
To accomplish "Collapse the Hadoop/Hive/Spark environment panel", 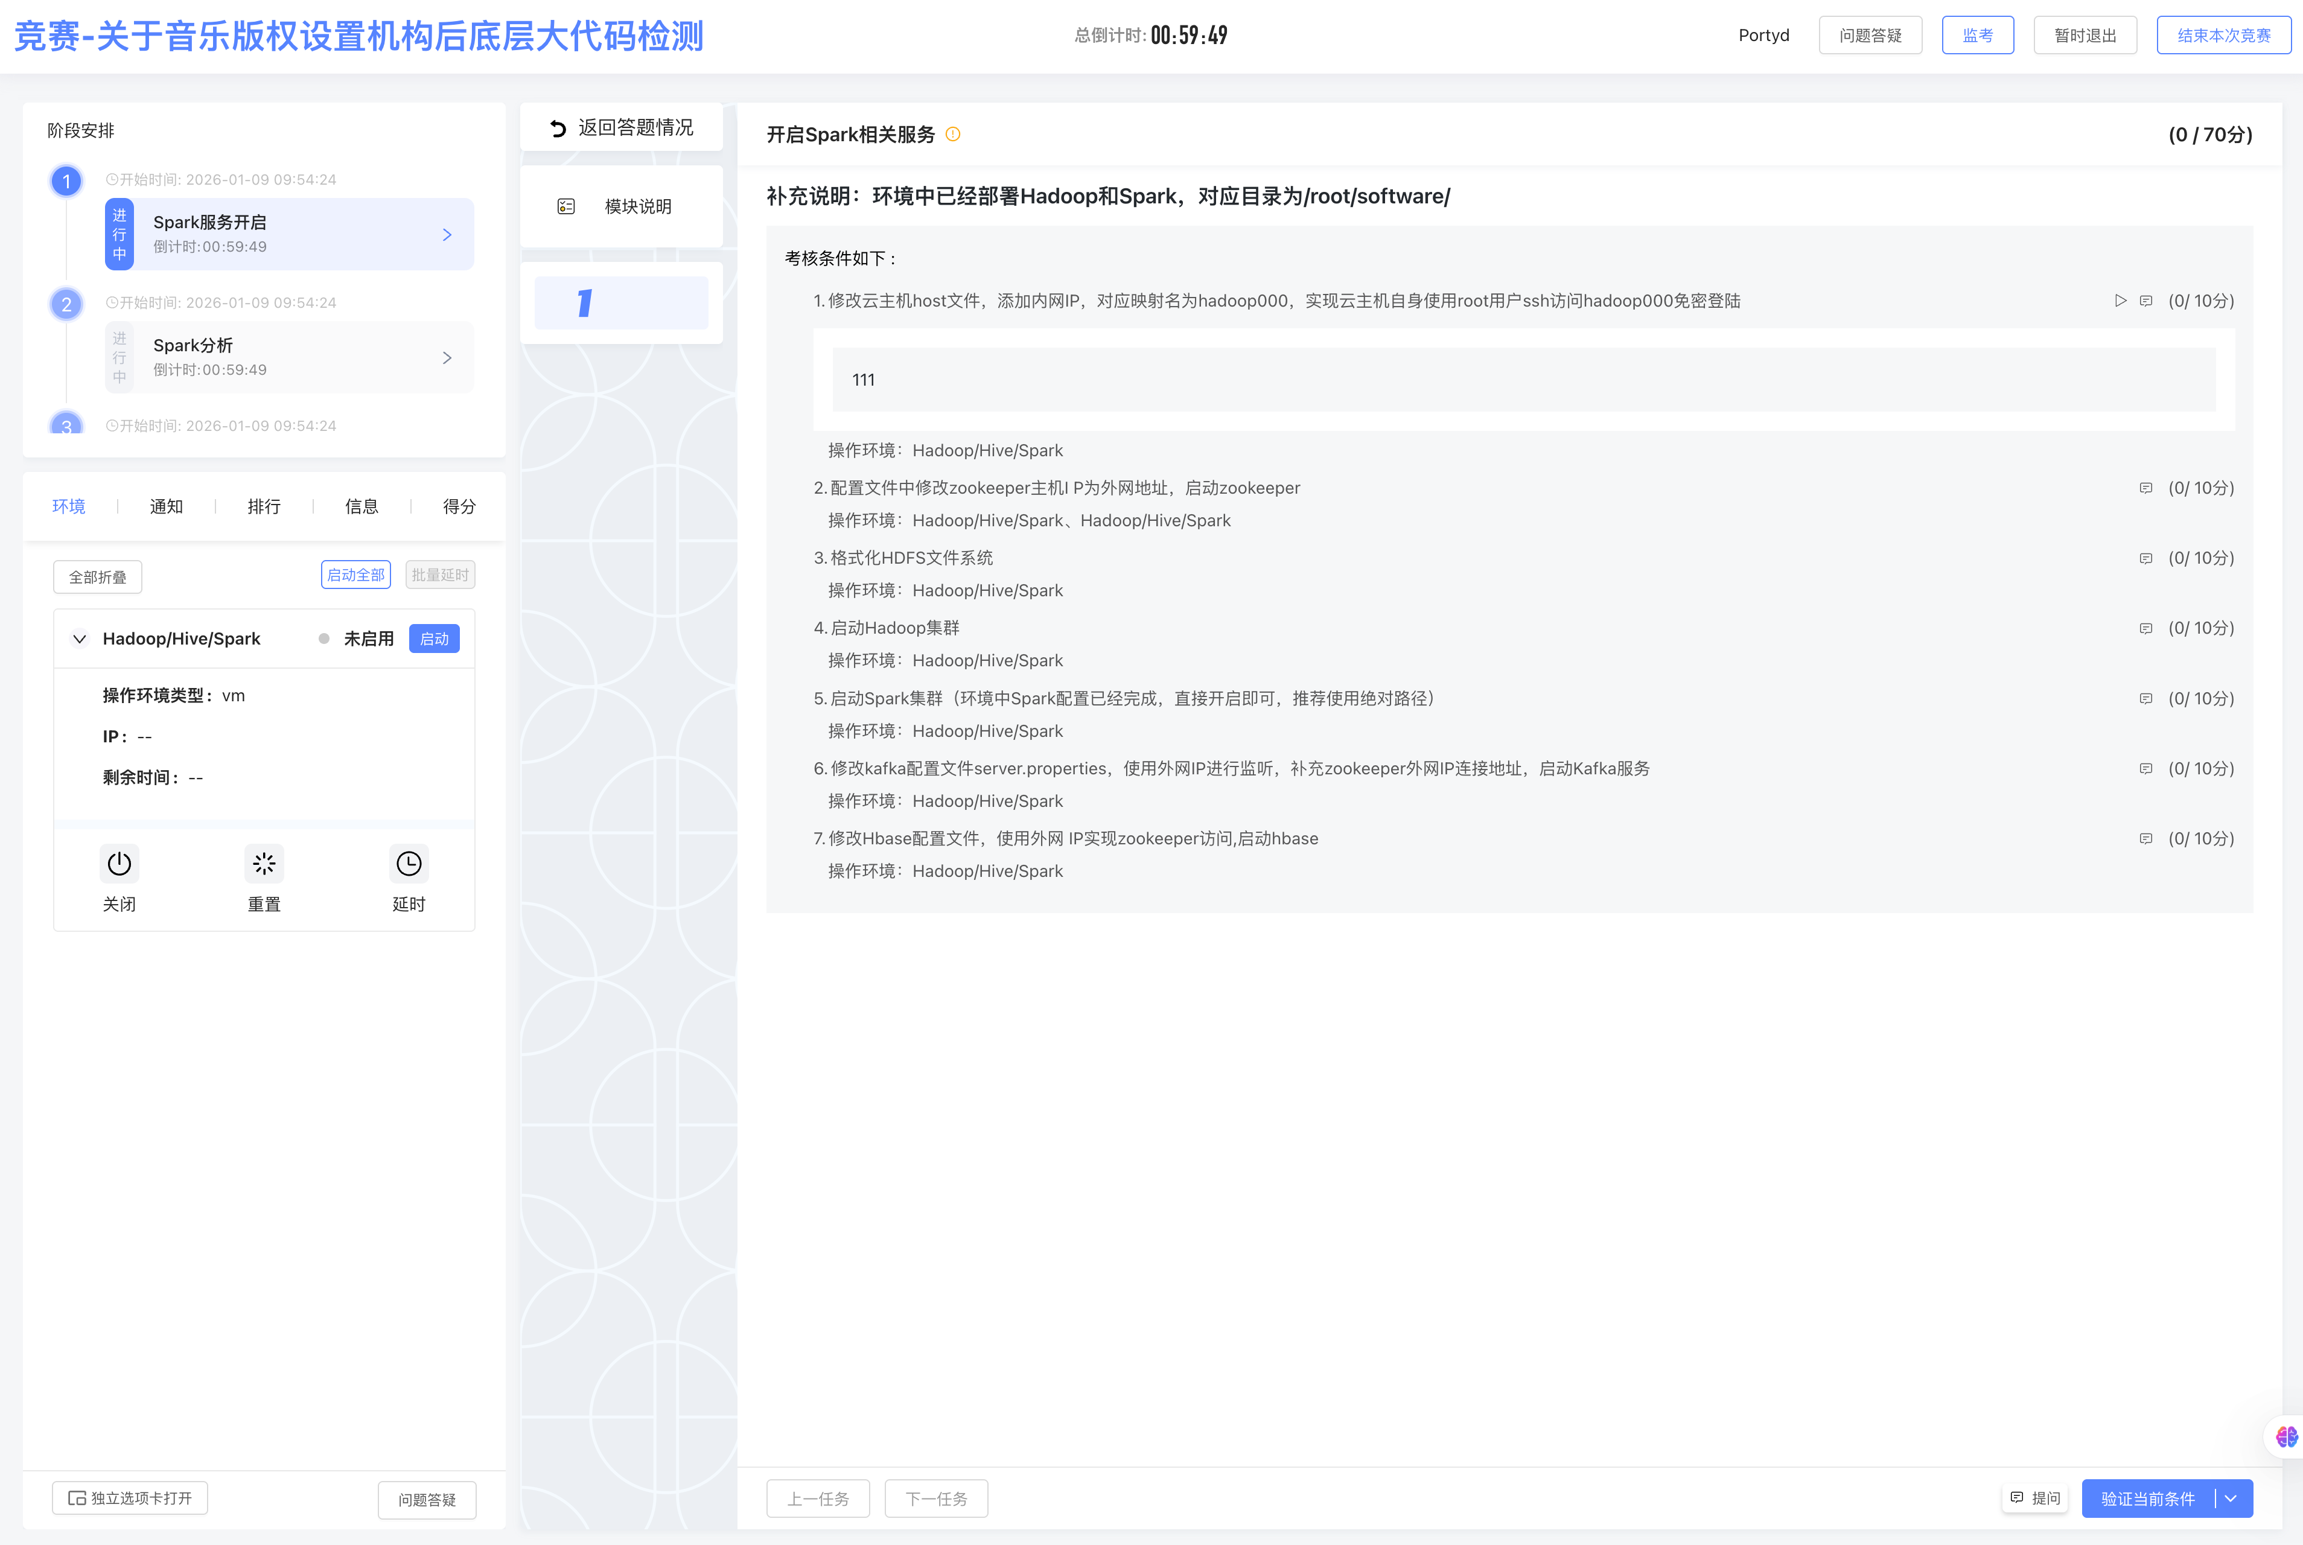I will click(80, 640).
